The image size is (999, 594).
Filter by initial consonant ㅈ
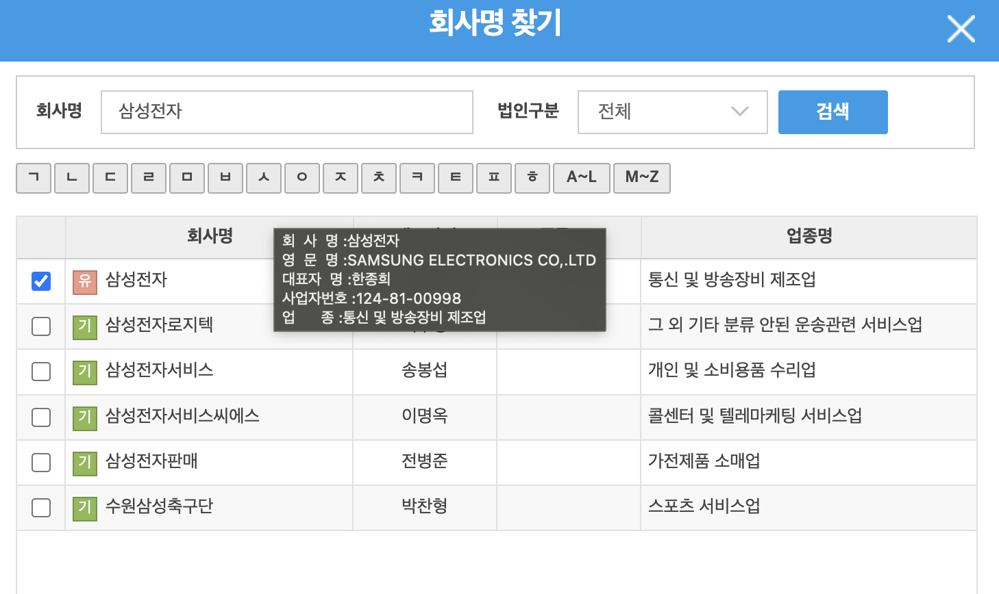coord(341,178)
